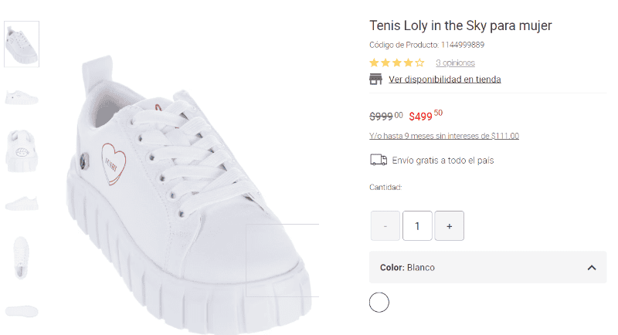Click the quantity input field
The width and height of the screenshot is (618, 335).
(417, 226)
